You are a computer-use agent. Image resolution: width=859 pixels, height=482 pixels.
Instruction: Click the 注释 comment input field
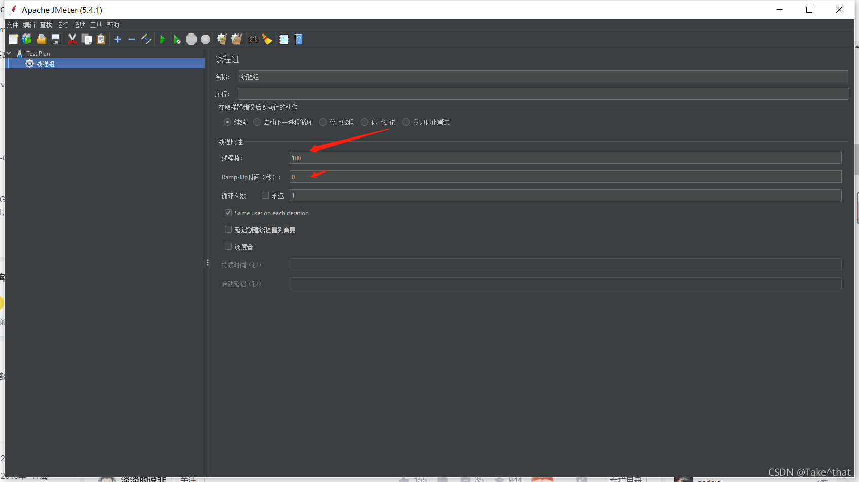[x=543, y=94]
